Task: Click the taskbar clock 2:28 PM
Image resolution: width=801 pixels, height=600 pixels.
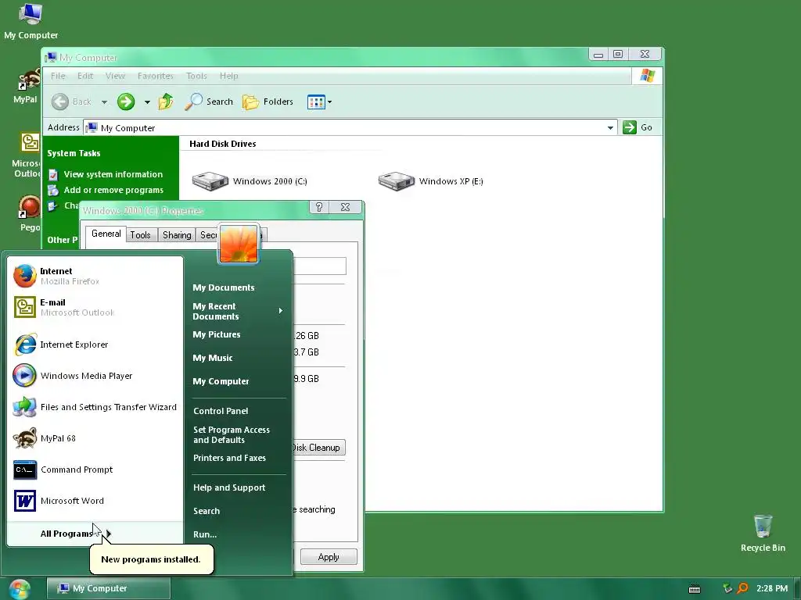Action: tap(772, 589)
